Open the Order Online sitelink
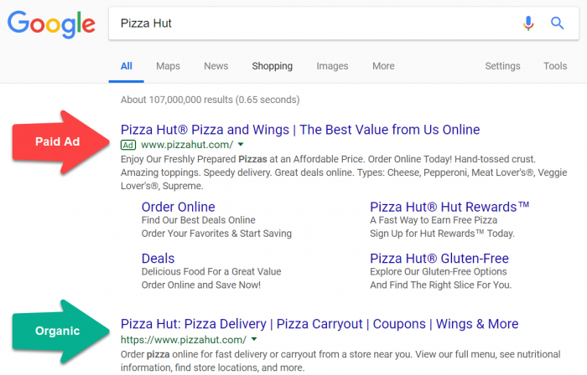The height and width of the screenshot is (375, 587). coord(178,207)
